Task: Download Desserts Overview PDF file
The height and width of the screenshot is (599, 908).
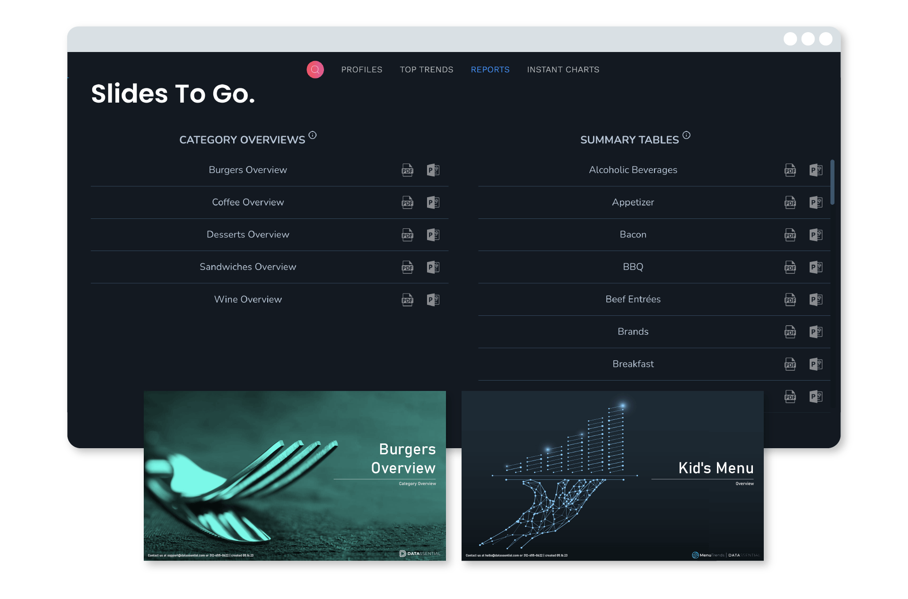Action: click(407, 234)
